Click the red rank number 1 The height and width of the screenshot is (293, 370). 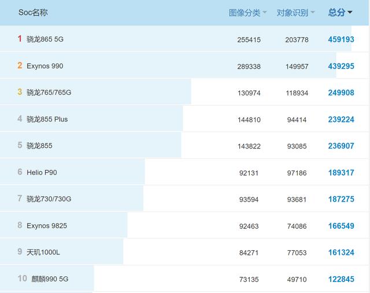click(20, 39)
